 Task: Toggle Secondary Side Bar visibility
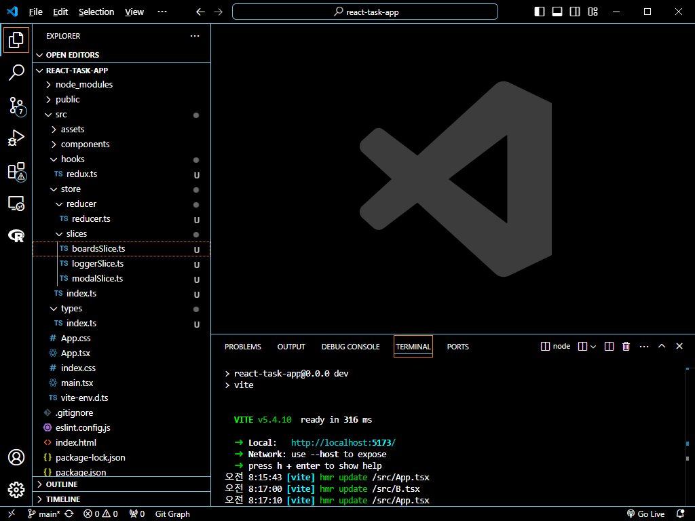[x=575, y=12]
